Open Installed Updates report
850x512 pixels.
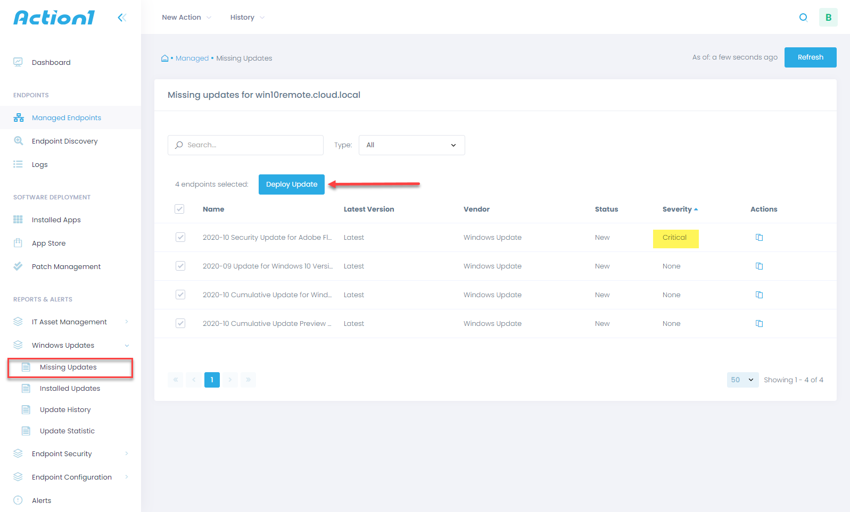tap(70, 388)
